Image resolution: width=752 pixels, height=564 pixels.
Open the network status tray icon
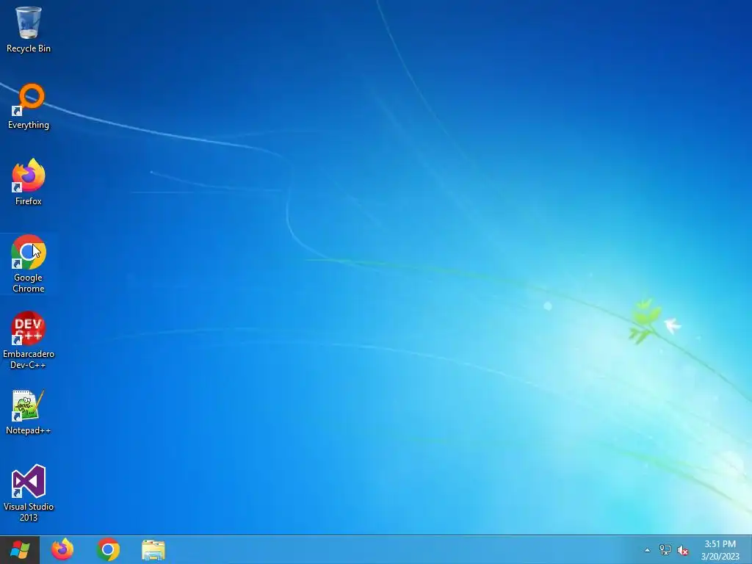click(665, 550)
